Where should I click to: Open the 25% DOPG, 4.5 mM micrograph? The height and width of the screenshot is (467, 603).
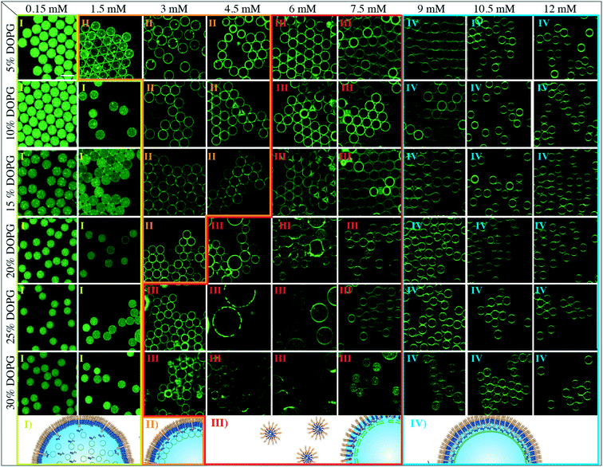pos(239,317)
